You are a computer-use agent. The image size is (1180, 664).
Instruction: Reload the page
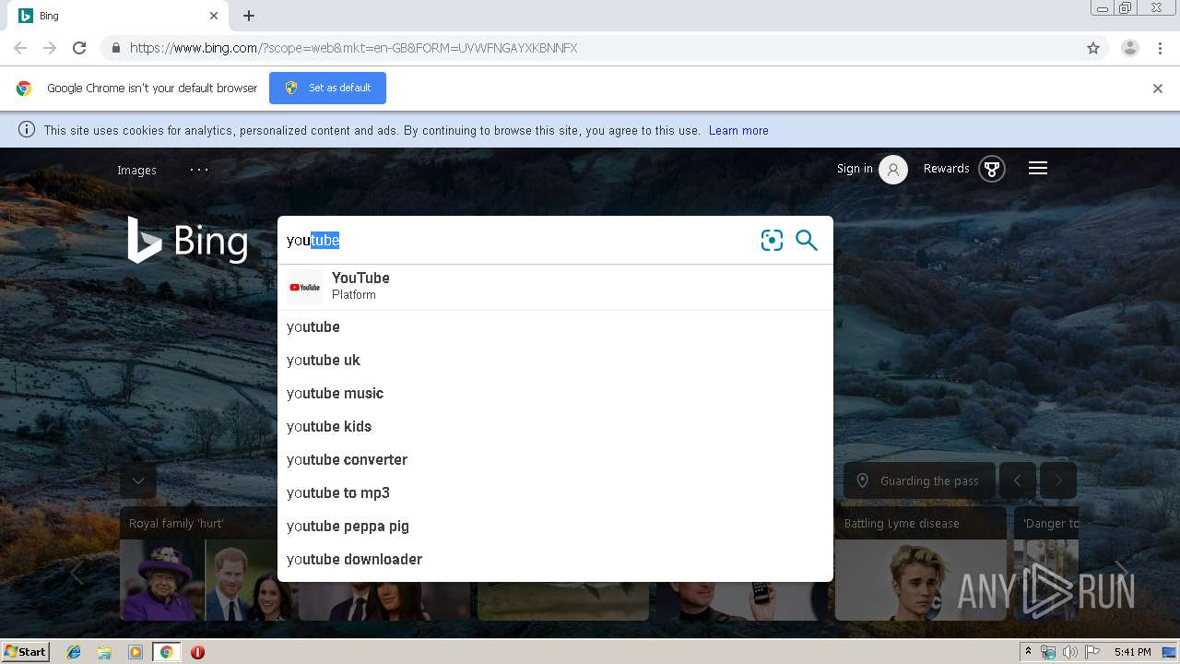pyautogui.click(x=79, y=48)
